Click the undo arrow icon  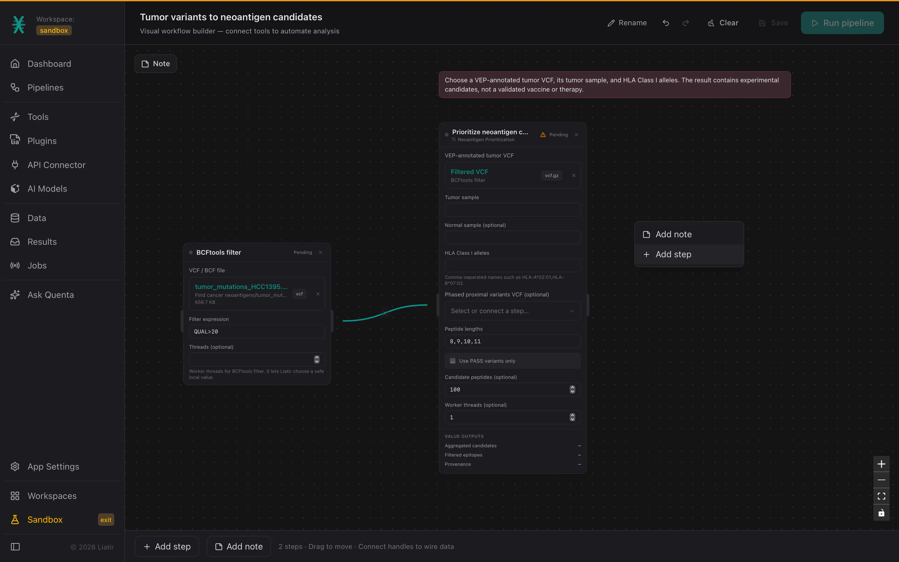pyautogui.click(x=666, y=23)
